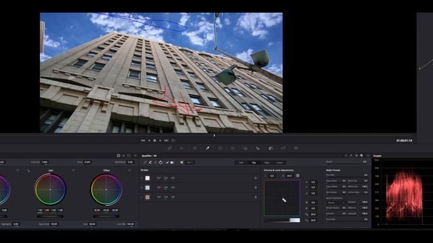Image resolution: width=433 pixels, height=243 pixels.
Task: Open the Curves palette icon
Action: click(170, 148)
